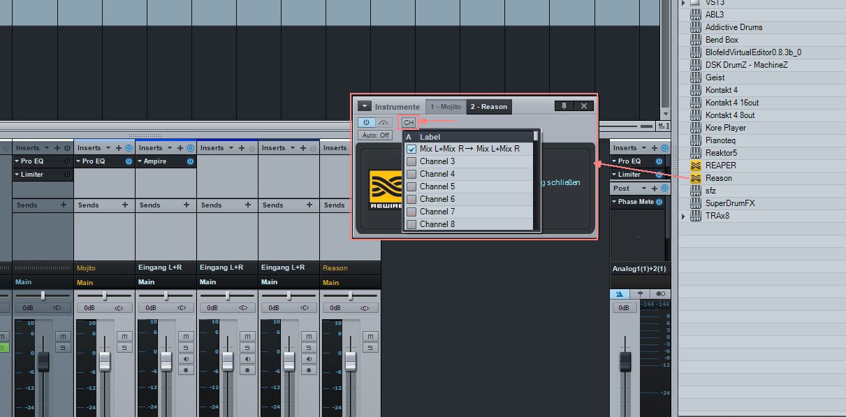Select Kontakt 4 16out in browser
This screenshot has width=846, height=417.
[732, 103]
